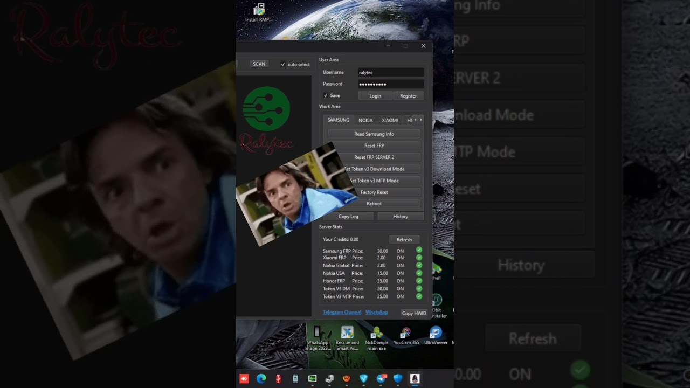Click the Nokia USA price 15.00 value
This screenshot has height=388, width=690.
382,273
